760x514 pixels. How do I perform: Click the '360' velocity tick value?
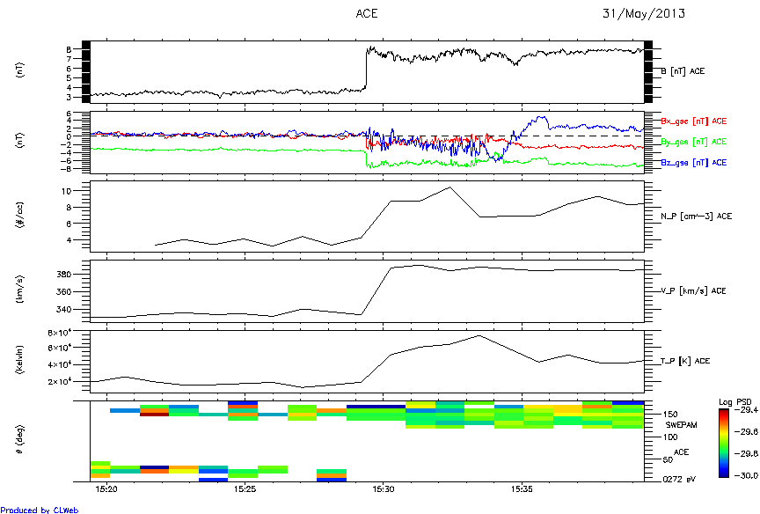pyautogui.click(x=64, y=292)
